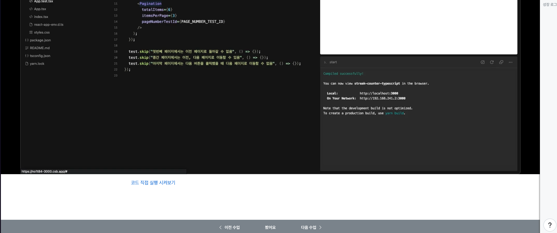Click the tsconfig.json braces icon
Image resolution: width=557 pixels, height=233 pixels.
coord(27,56)
